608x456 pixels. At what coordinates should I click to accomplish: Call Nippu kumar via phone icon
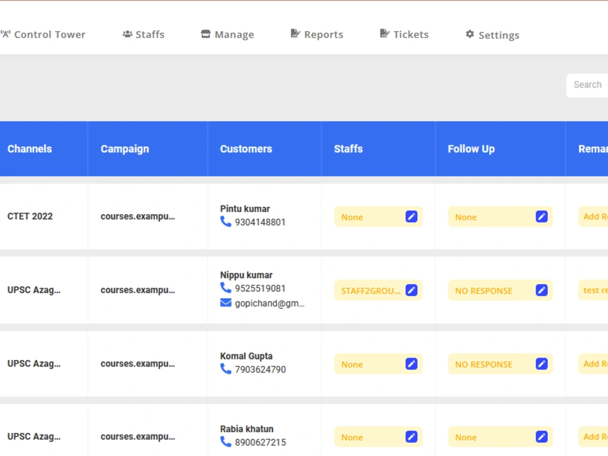coord(226,288)
